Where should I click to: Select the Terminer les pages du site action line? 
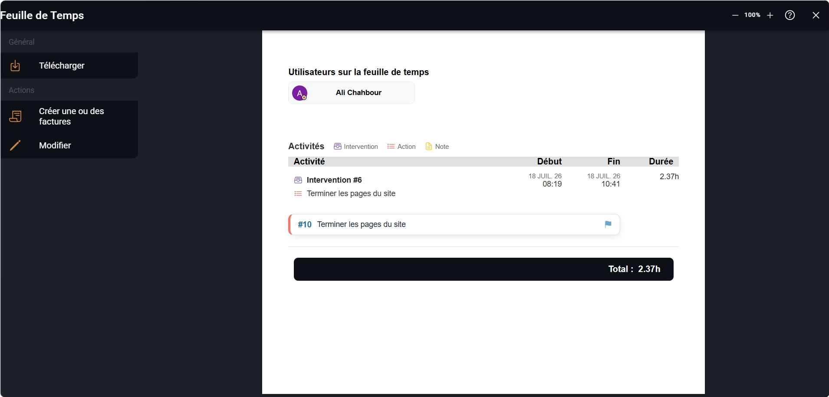coord(351,194)
